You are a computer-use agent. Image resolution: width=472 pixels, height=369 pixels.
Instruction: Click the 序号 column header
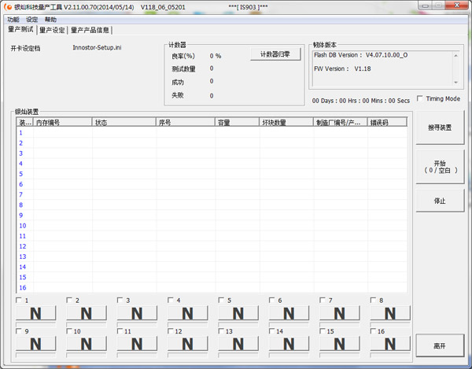[186, 122]
